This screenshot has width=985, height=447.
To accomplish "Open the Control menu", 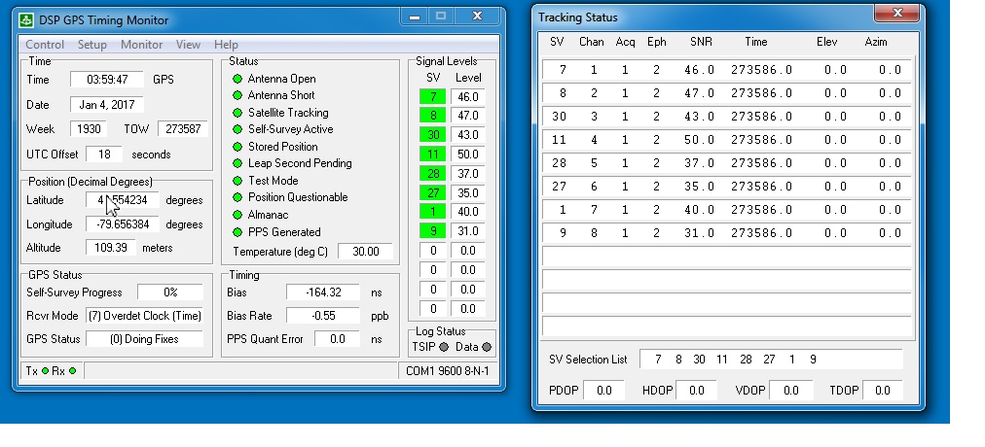I will pyautogui.click(x=45, y=45).
